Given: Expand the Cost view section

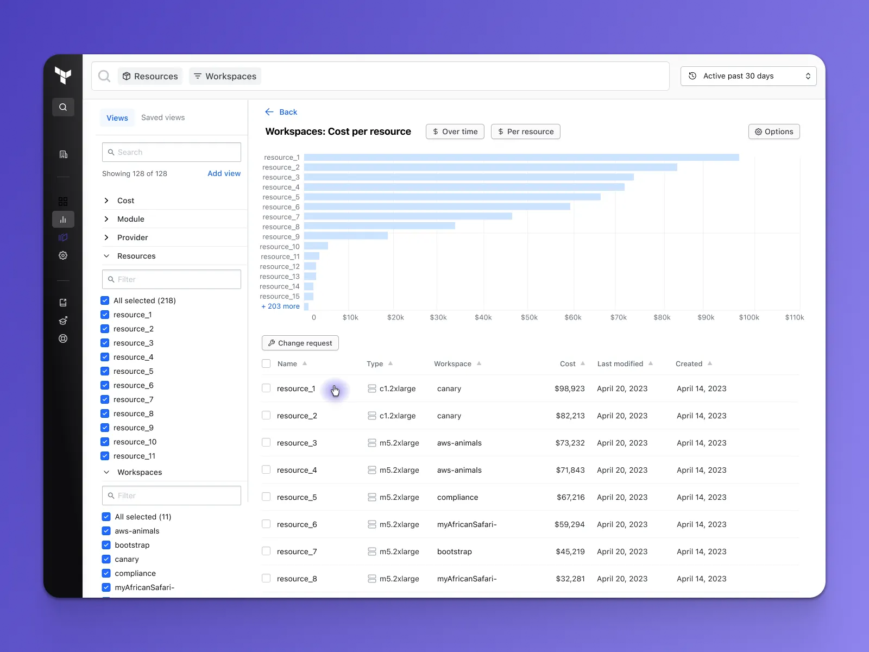Looking at the screenshot, I should 106,200.
